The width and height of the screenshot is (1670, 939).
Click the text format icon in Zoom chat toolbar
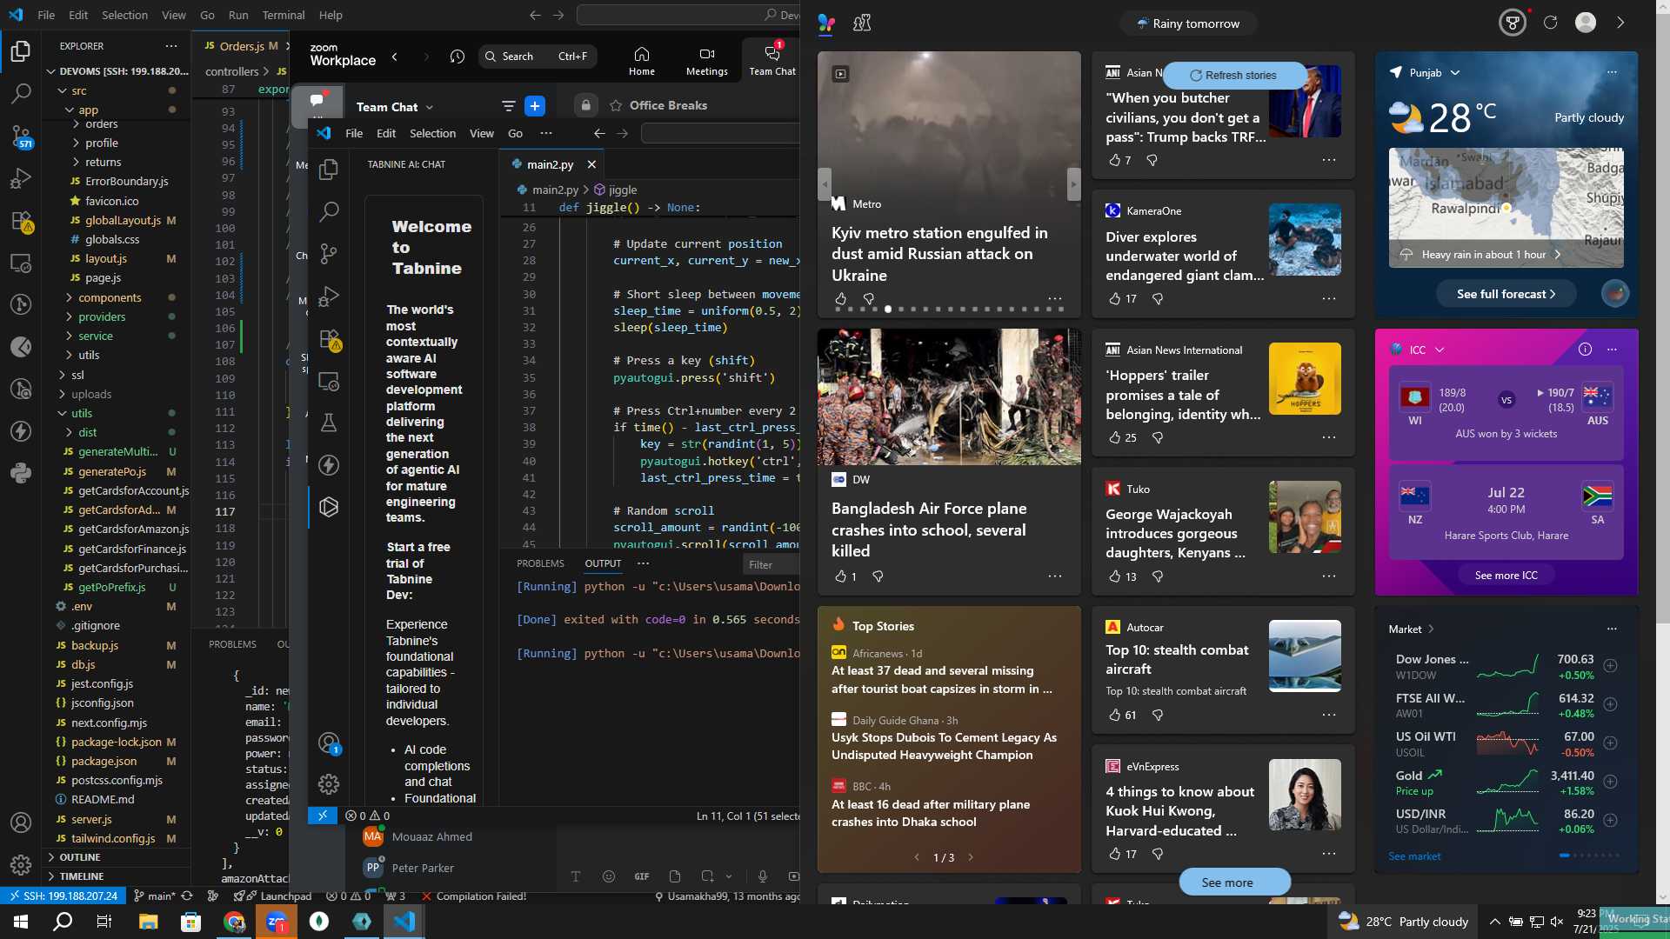(x=576, y=876)
